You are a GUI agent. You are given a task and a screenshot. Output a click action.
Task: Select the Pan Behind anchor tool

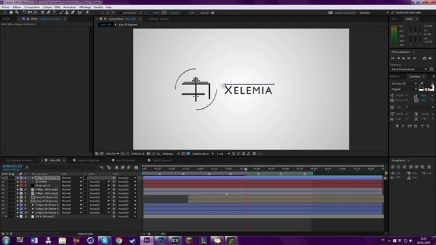click(x=35, y=12)
